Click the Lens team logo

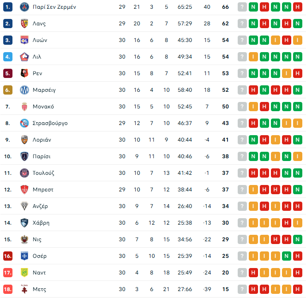(x=24, y=24)
